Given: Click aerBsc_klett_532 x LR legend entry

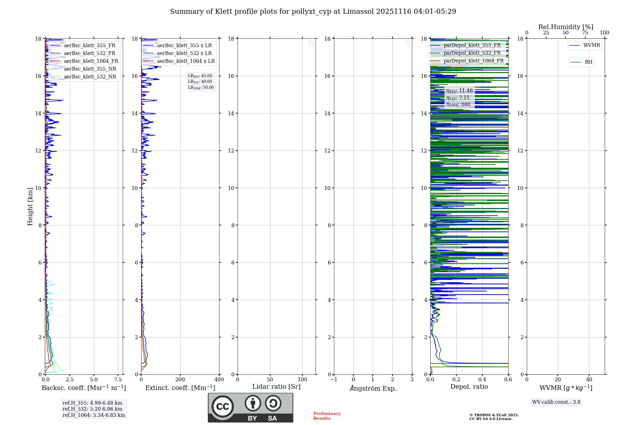Looking at the screenshot, I should tap(184, 53).
